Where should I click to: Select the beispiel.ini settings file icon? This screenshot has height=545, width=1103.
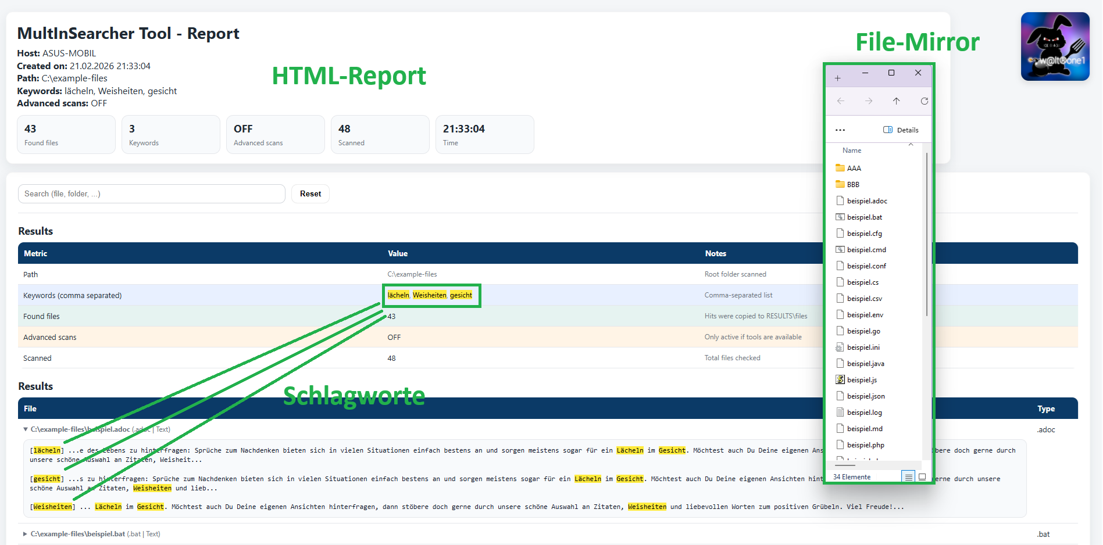(840, 347)
